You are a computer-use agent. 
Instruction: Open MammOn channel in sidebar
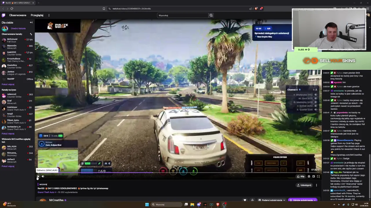point(17,47)
